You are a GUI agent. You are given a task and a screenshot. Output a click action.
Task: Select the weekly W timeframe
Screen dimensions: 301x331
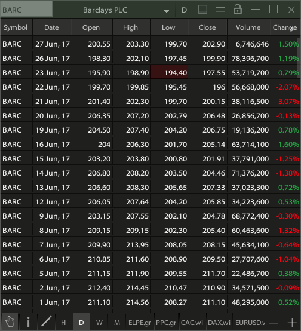[99, 323]
